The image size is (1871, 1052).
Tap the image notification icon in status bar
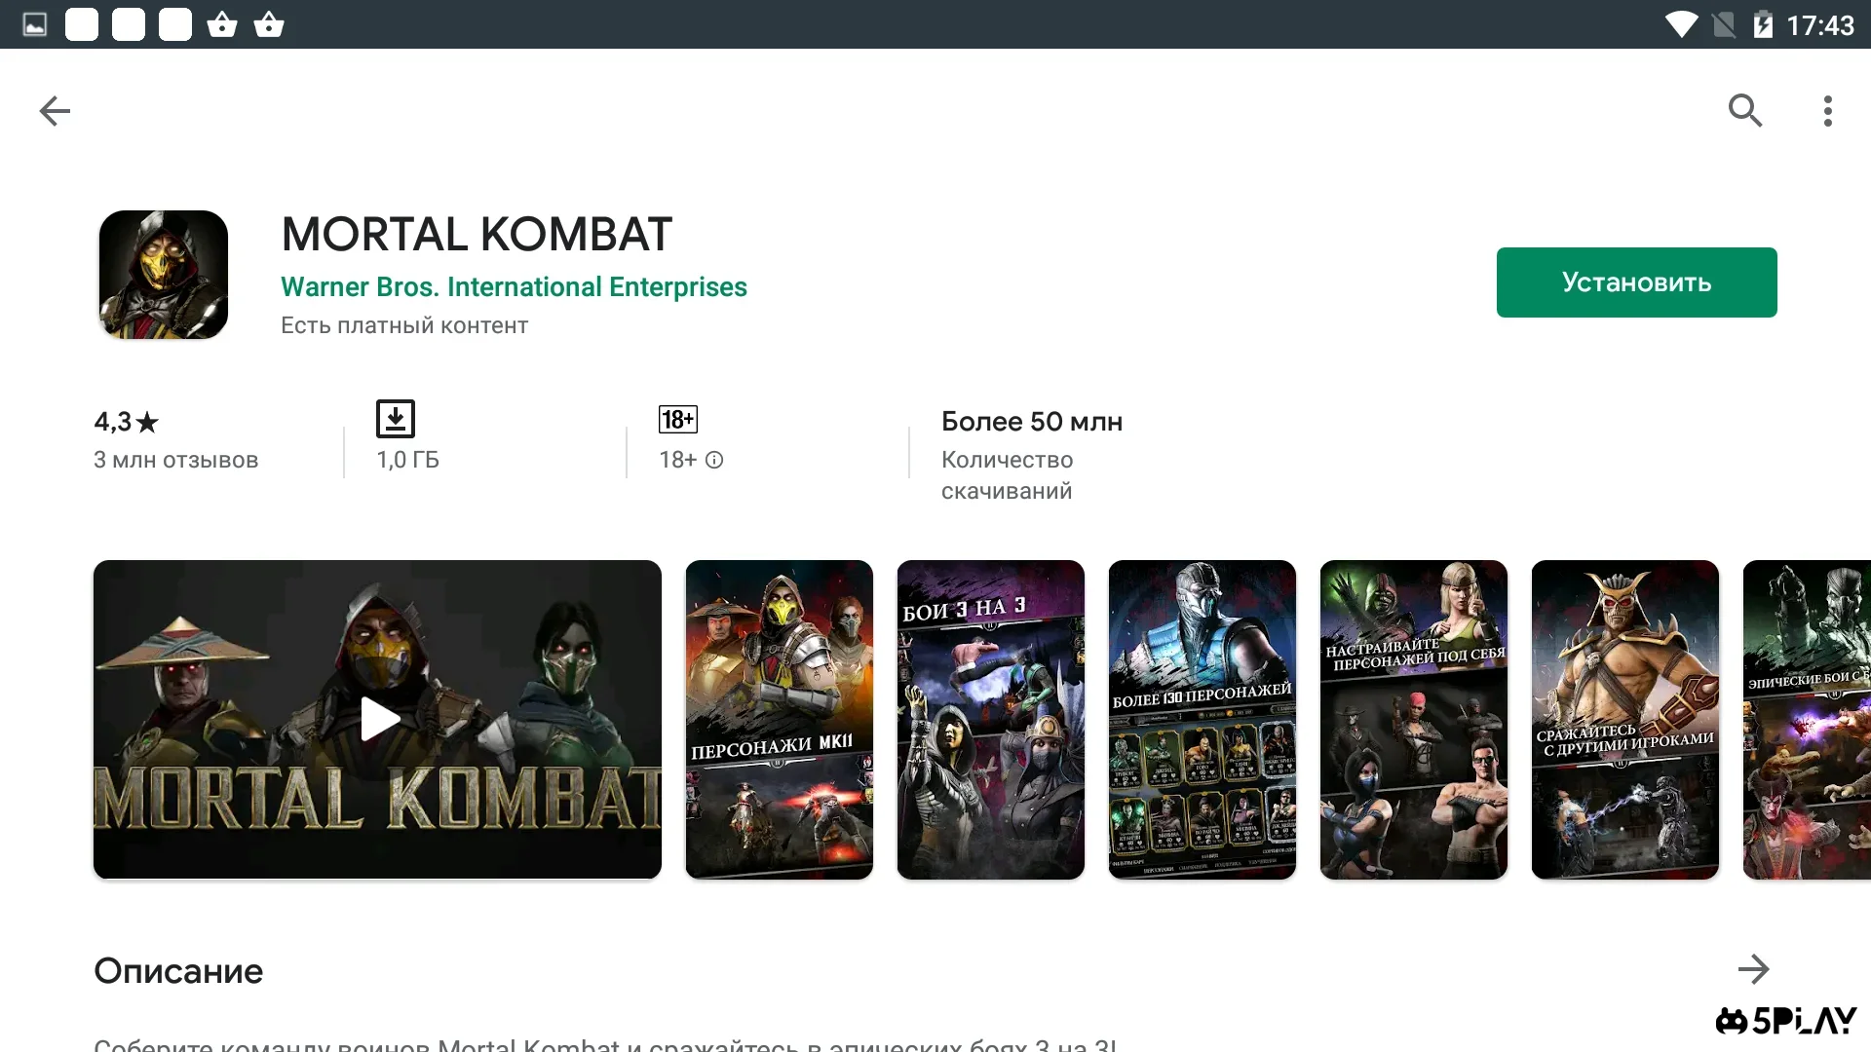[x=35, y=24]
